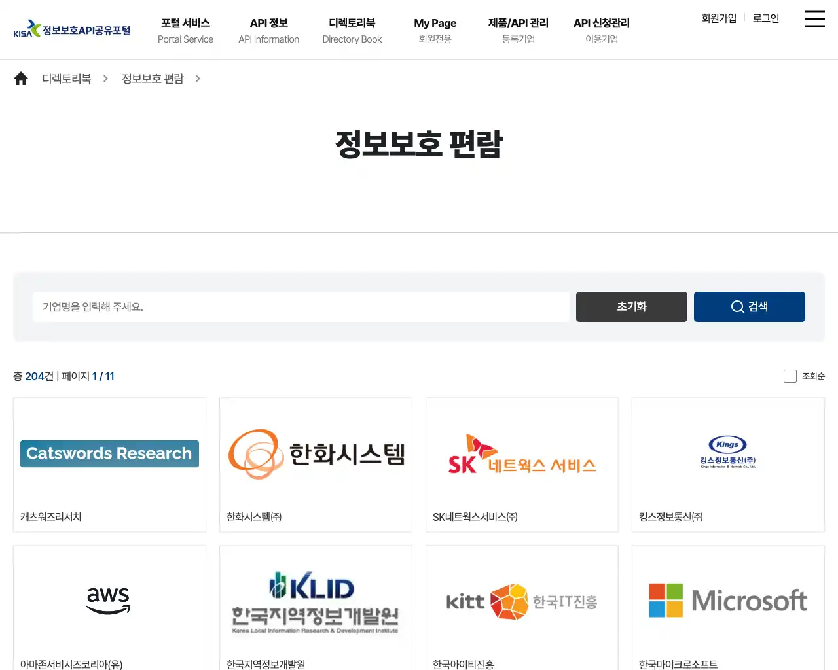Click company name 한국마이크로소프트
The height and width of the screenshot is (670, 838).
tap(678, 664)
